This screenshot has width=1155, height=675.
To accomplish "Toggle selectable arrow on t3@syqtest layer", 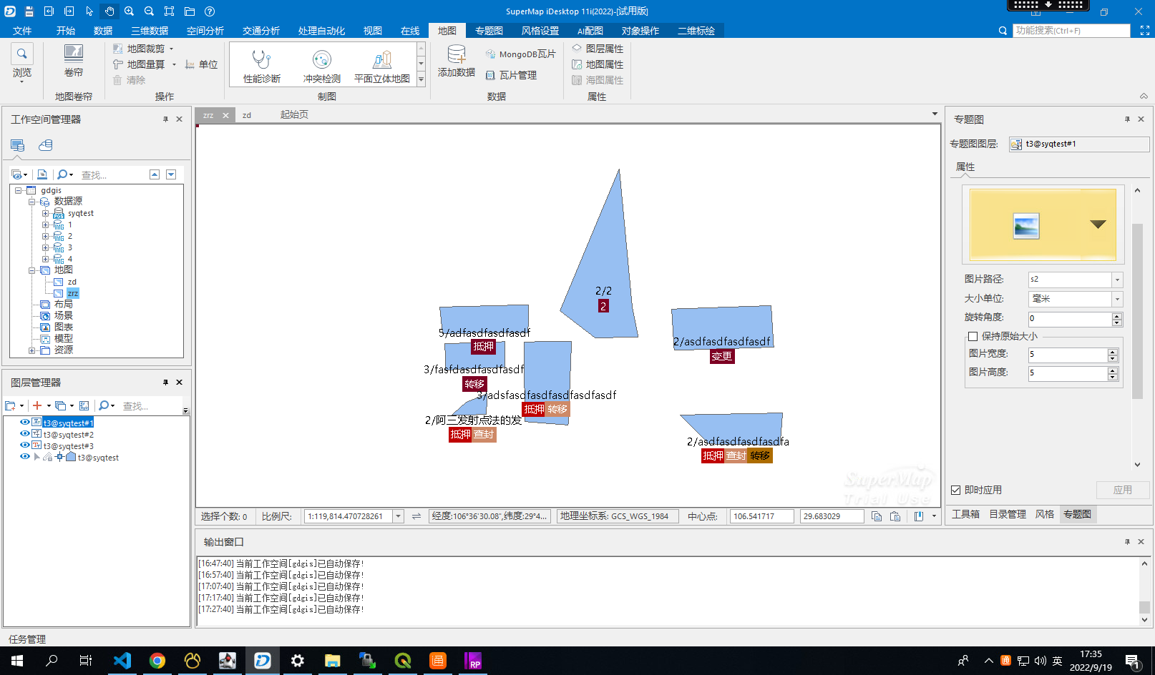I will tap(36, 457).
